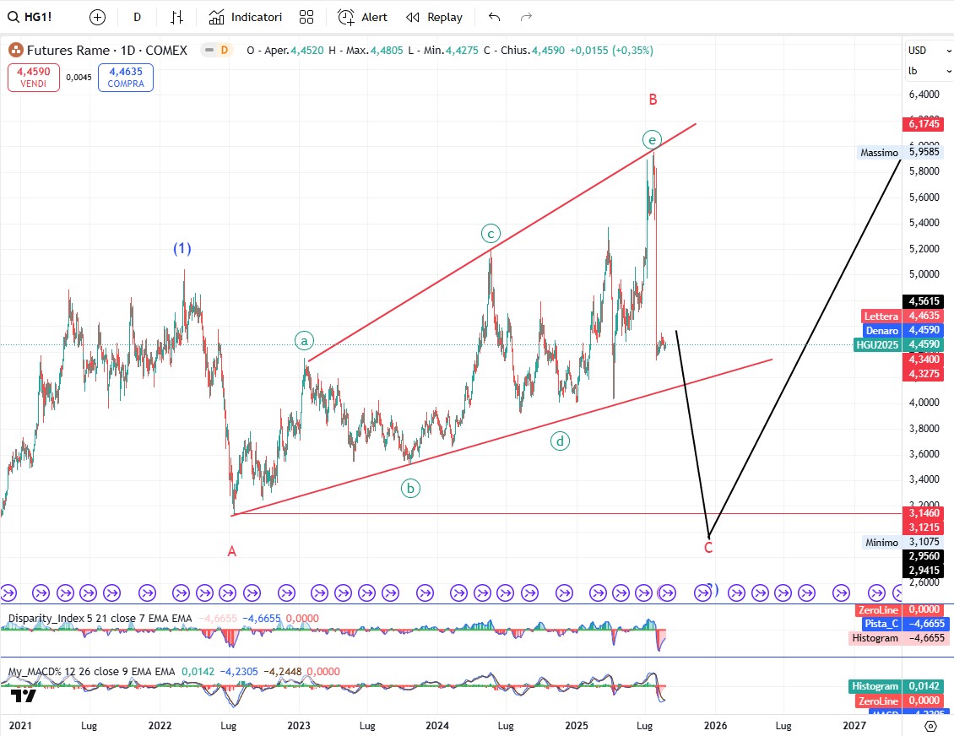Click the contract-roll marker above 2026
The image size is (954, 736).
702,593
